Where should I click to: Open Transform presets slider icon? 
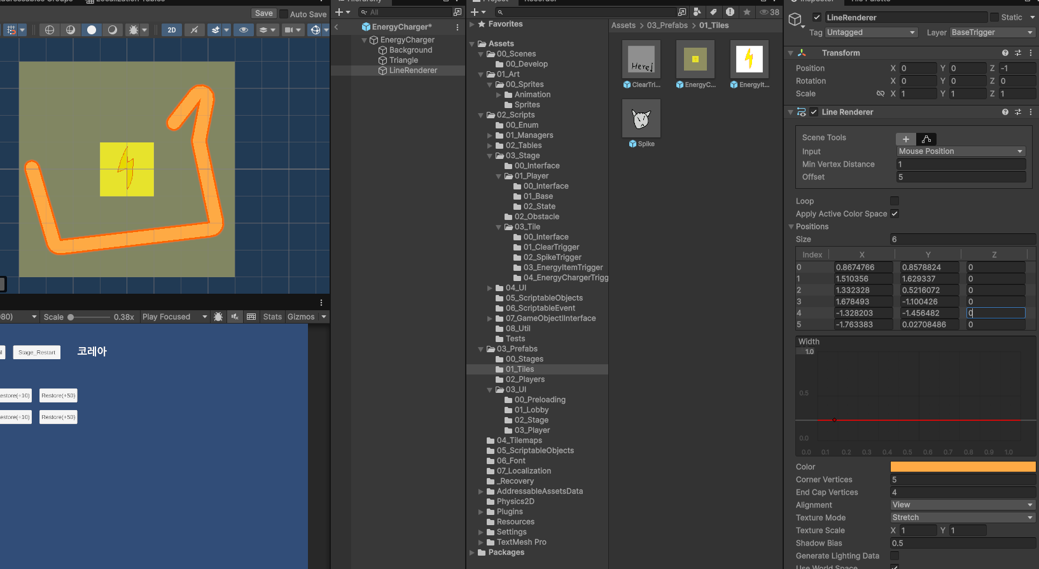[1018, 53]
